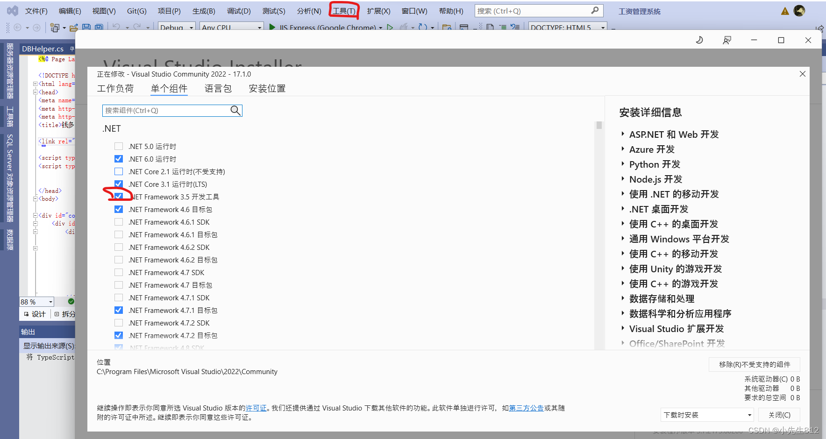826x439 pixels.
Task: Expand Python 开发 details
Action: (623, 164)
